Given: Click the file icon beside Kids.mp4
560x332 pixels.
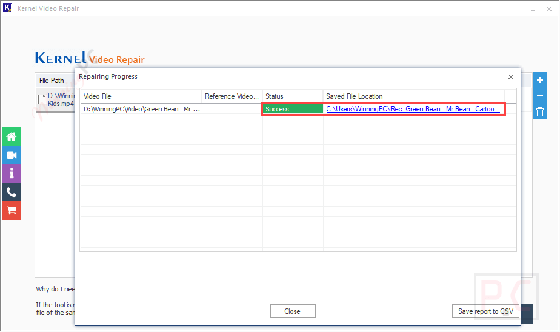Looking at the screenshot, I should click(x=42, y=99).
